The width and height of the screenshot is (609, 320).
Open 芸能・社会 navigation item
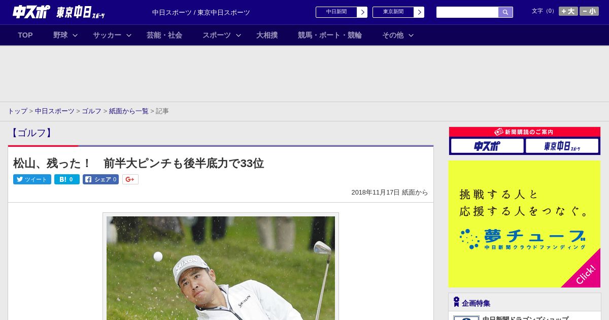[164, 35]
